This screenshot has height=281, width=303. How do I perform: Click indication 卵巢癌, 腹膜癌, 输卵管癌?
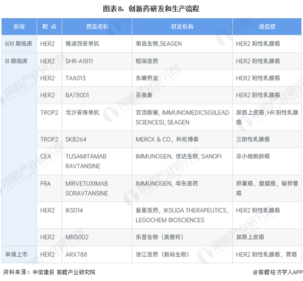point(267,188)
